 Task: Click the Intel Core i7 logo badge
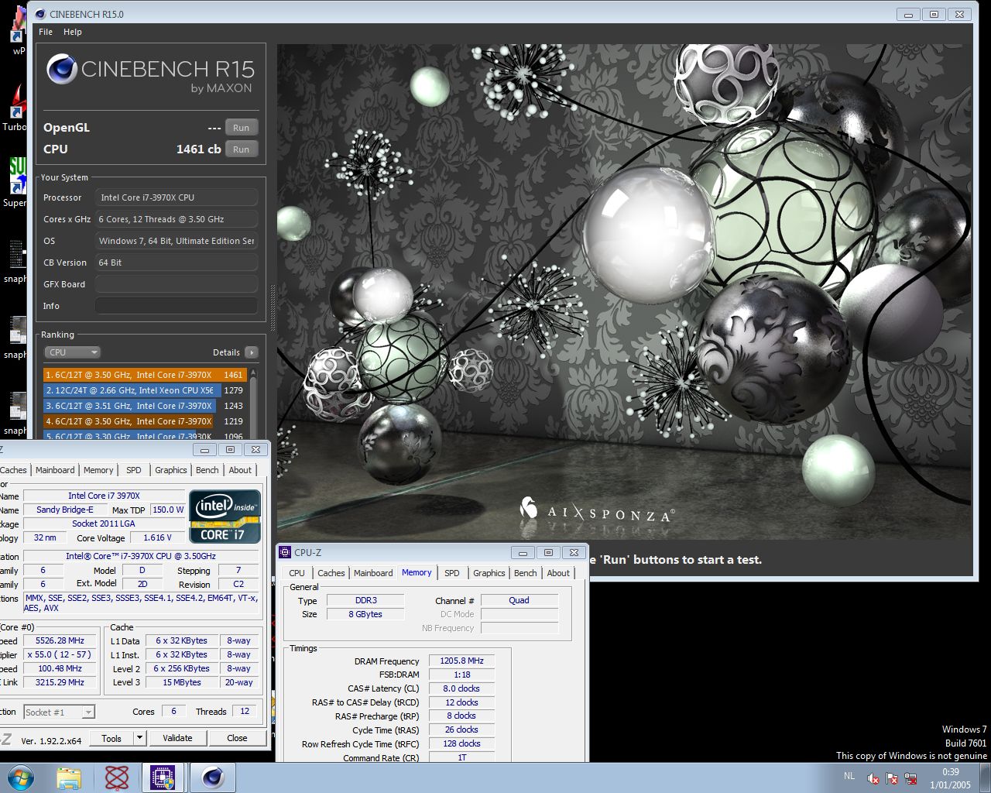pos(225,517)
